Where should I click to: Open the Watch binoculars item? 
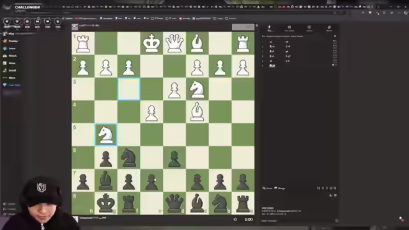(x=10, y=56)
